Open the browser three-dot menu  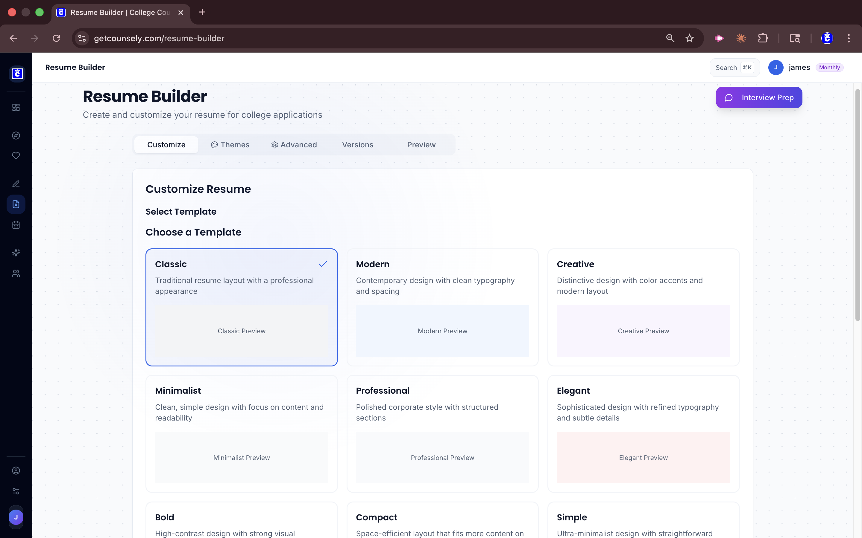click(849, 38)
